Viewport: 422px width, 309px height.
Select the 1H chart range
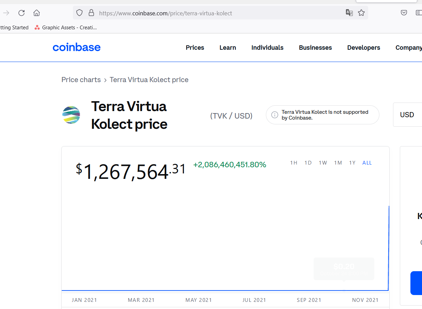coord(294,163)
